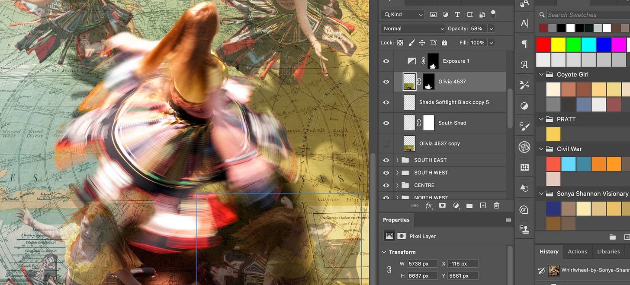
Task: Open the Character panel icon
Action: coord(524,23)
